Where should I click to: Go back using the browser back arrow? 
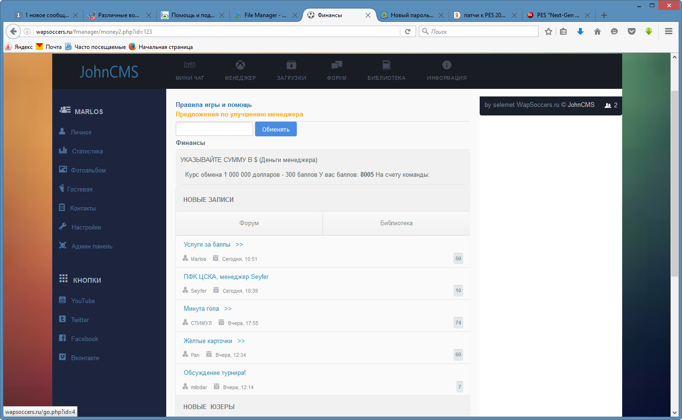(13, 31)
